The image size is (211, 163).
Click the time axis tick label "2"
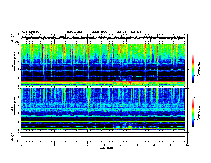(x=54, y=145)
